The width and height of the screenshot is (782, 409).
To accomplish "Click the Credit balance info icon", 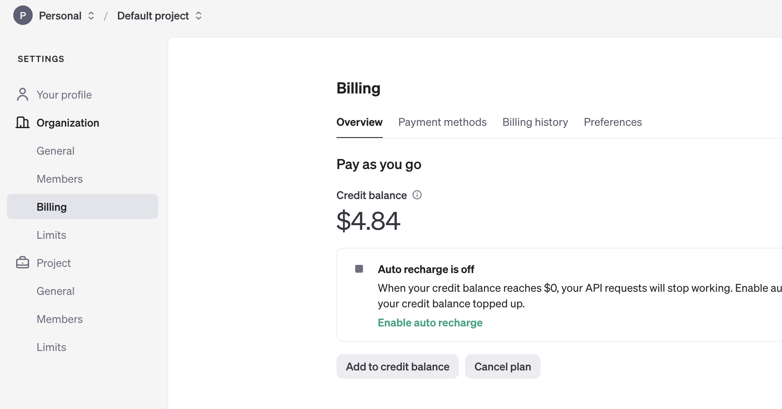I will tap(417, 195).
